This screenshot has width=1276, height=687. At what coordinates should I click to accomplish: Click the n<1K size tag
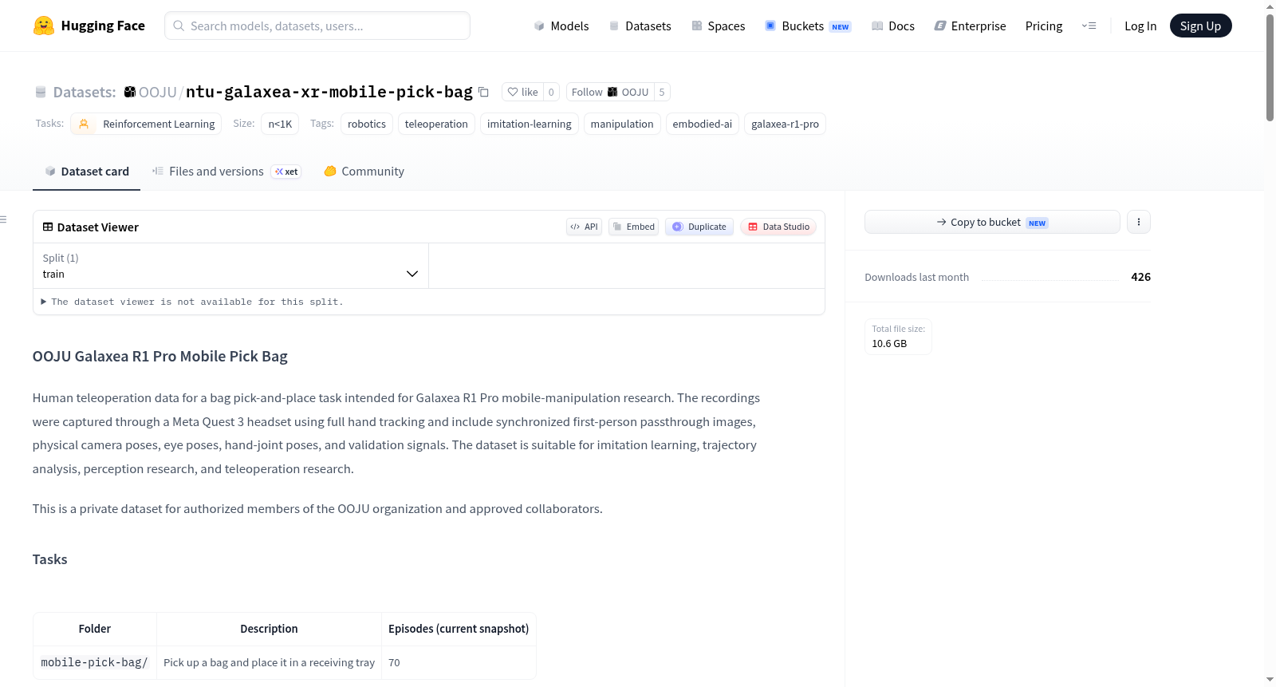281,124
